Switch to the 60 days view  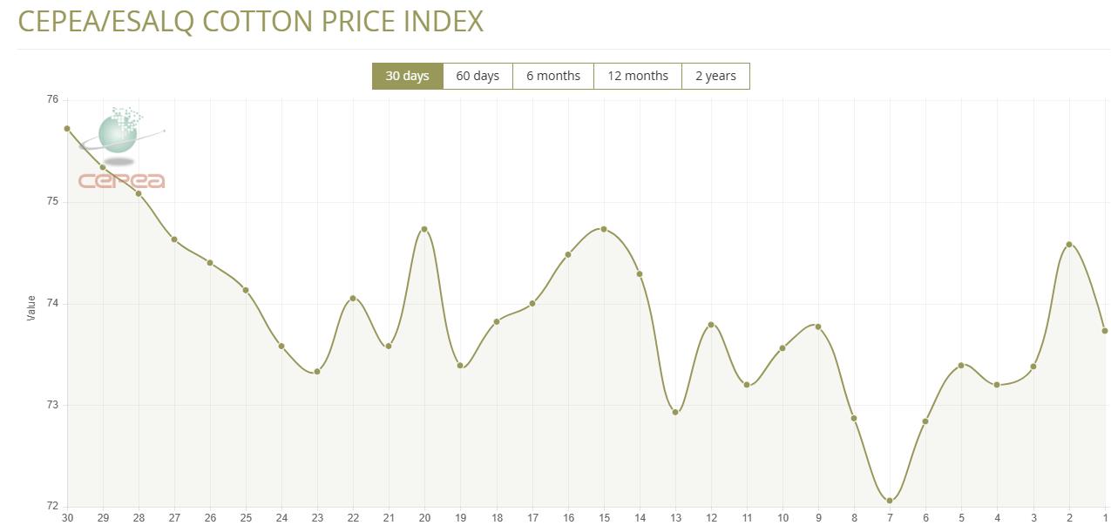click(478, 76)
